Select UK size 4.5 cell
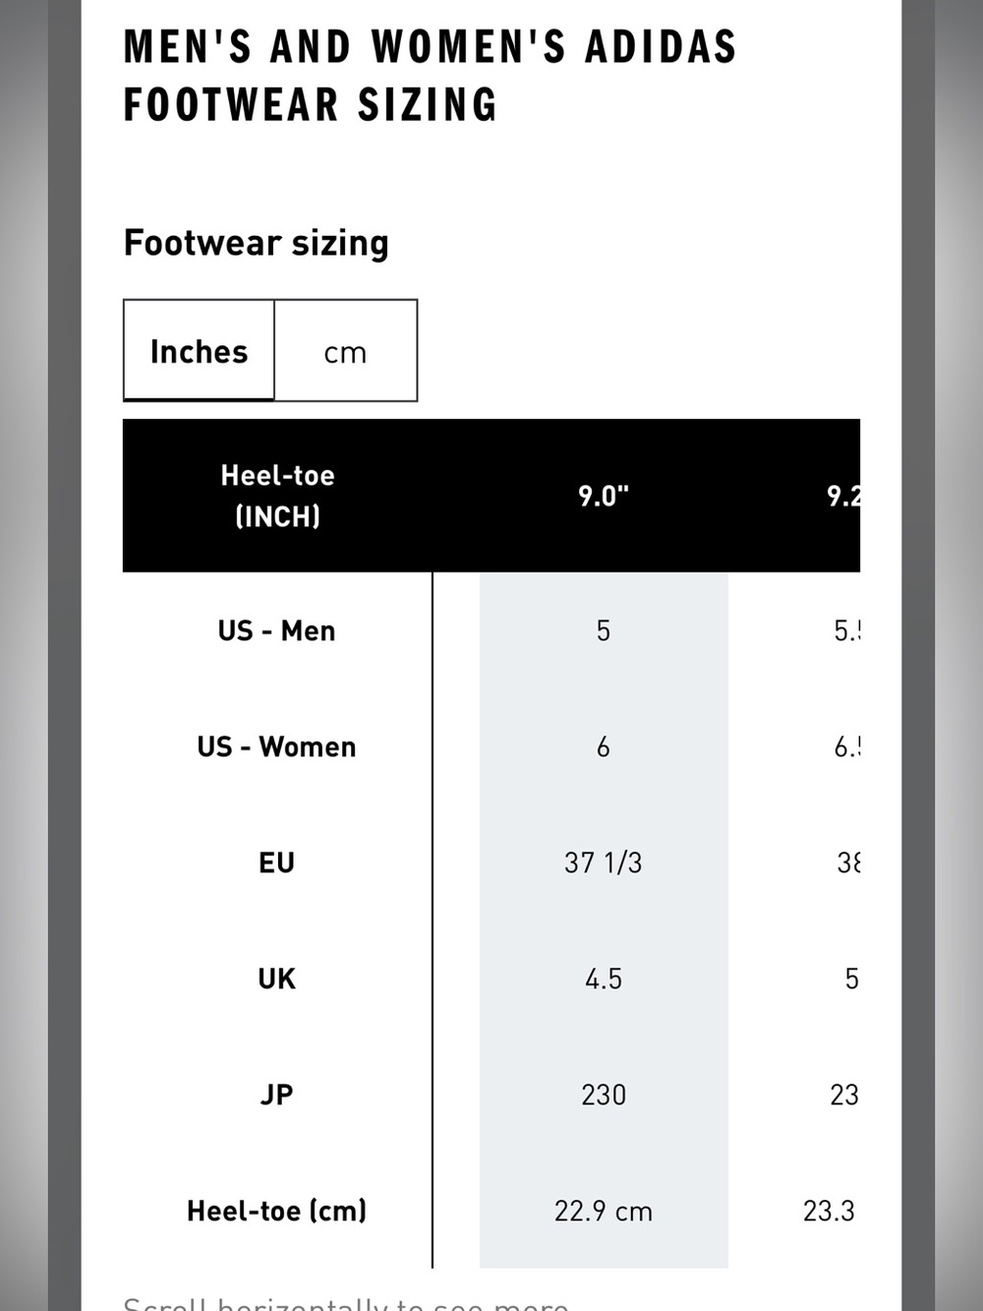 point(604,979)
